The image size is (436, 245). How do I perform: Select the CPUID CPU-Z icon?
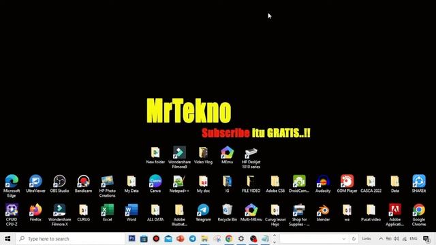tap(12, 214)
